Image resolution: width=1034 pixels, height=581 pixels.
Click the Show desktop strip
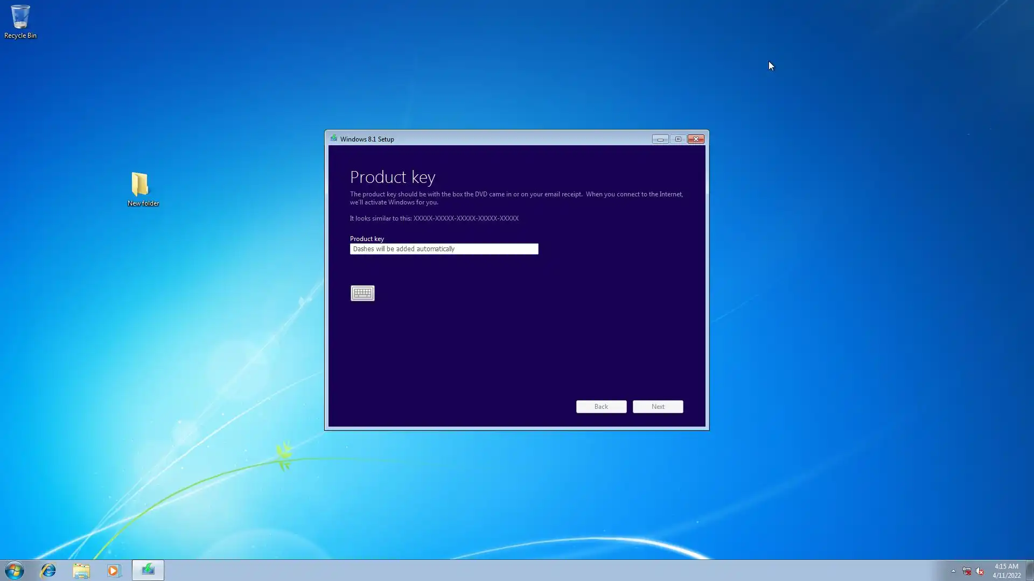pyautogui.click(x=1030, y=570)
